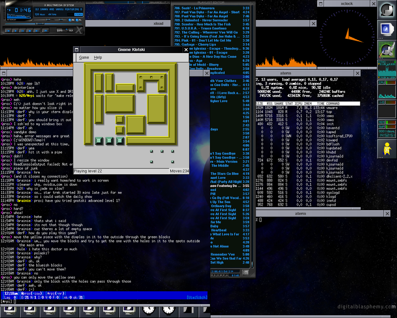Go to previous track in XMMS
The height and width of the screenshot is (318, 397).
8,30
